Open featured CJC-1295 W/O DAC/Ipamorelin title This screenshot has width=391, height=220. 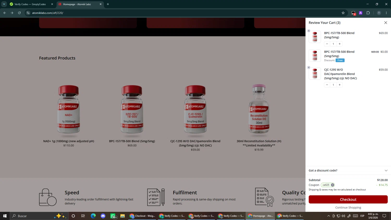point(195,143)
